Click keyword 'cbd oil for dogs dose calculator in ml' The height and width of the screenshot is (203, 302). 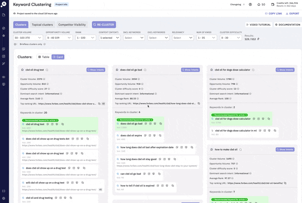(x=236, y=131)
